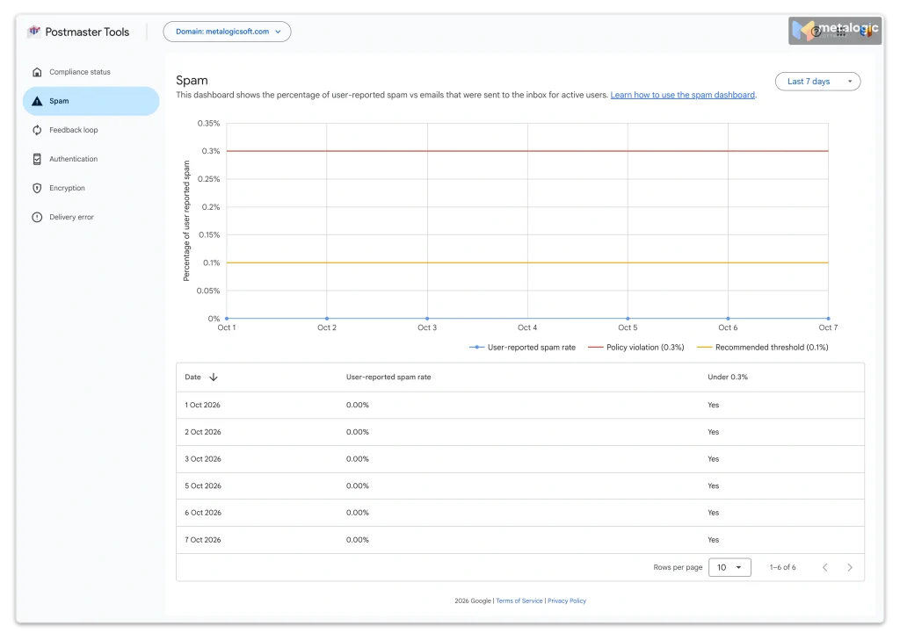Select the 1 Oct 2026 date cell
The width and height of the screenshot is (900, 640).
pos(203,405)
